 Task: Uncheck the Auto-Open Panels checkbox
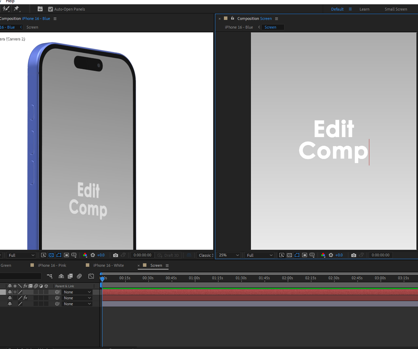click(50, 9)
